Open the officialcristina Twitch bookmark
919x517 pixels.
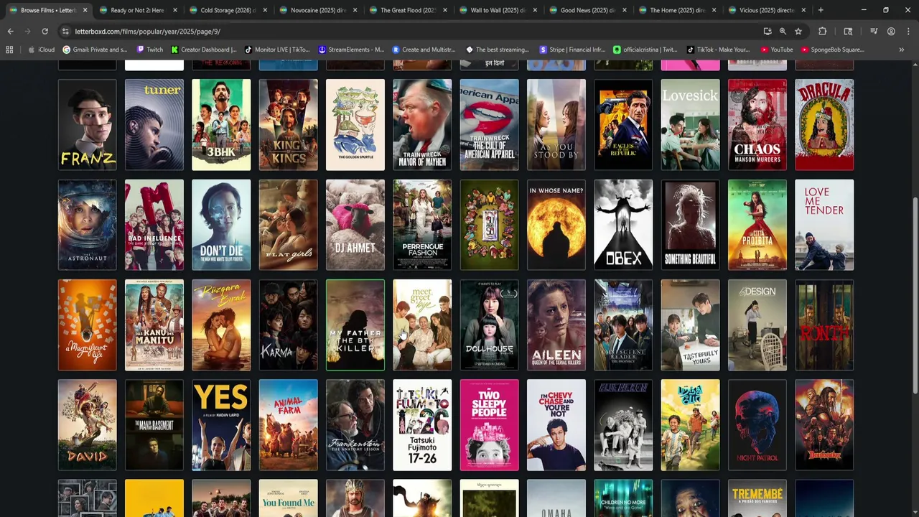click(x=645, y=50)
